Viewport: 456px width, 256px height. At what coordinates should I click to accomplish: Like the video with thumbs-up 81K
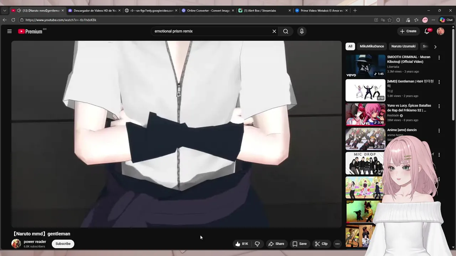(x=242, y=244)
